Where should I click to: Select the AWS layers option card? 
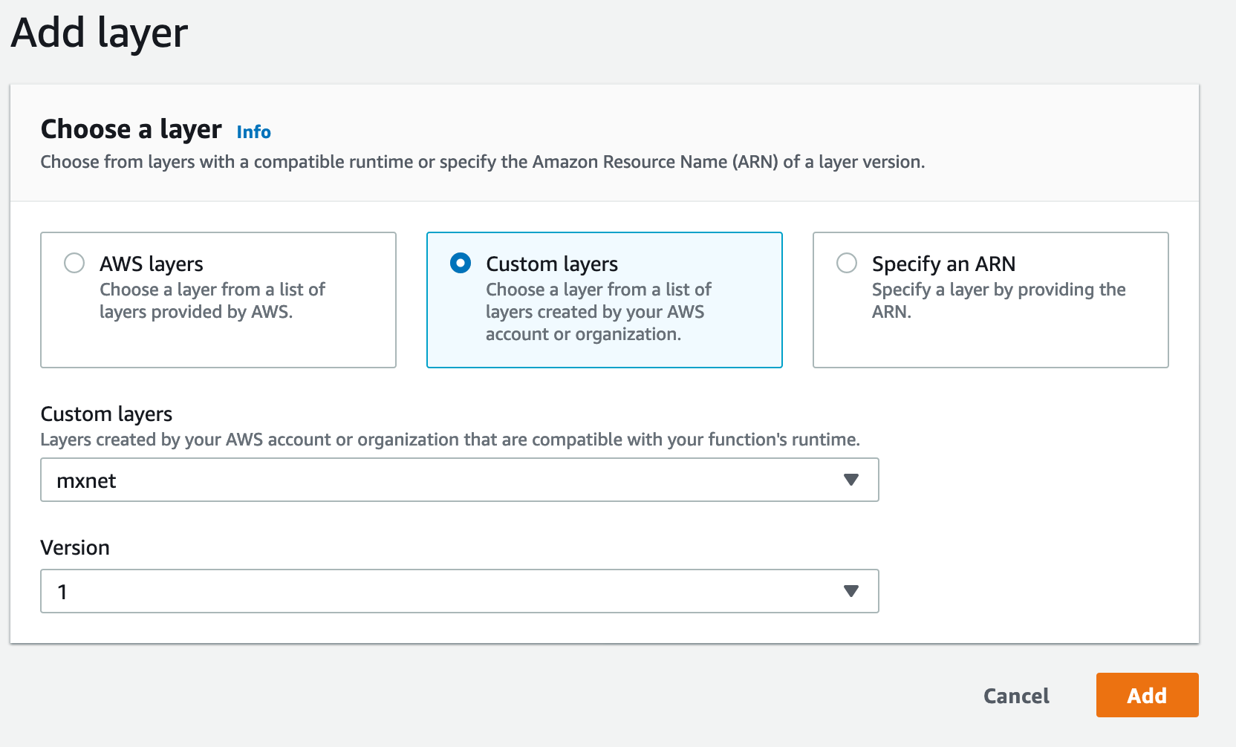click(218, 300)
